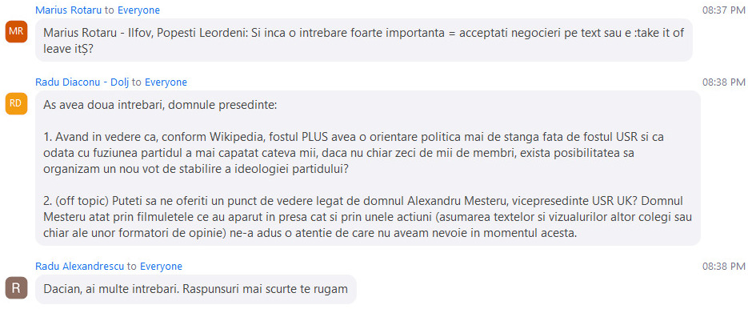Select the 'Dacian, ai multe intrebari' message bubble

click(195, 289)
